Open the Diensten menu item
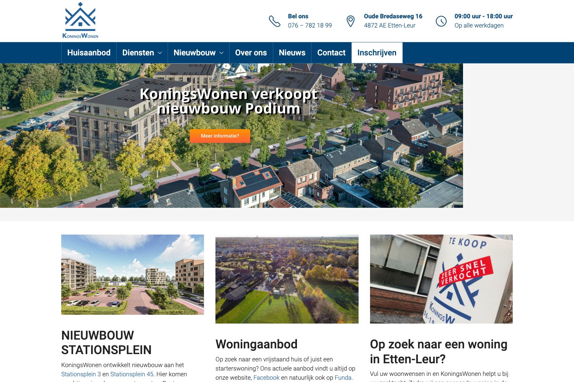 (138, 53)
